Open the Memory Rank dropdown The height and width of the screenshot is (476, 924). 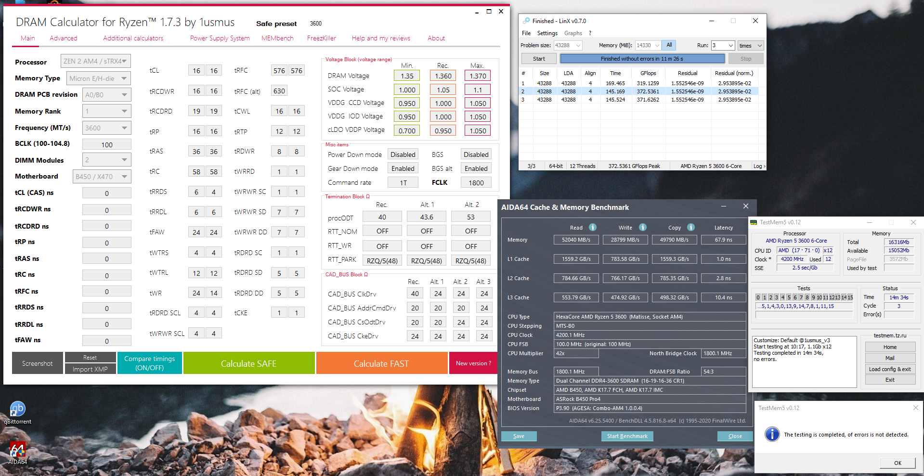pos(106,111)
